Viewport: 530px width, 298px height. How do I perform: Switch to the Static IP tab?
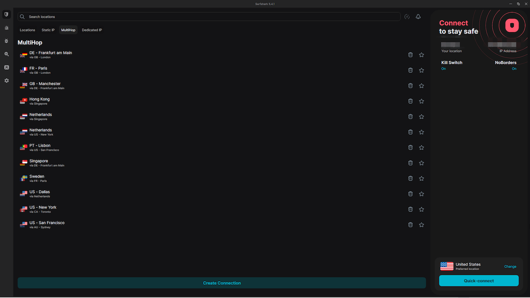pyautogui.click(x=48, y=30)
